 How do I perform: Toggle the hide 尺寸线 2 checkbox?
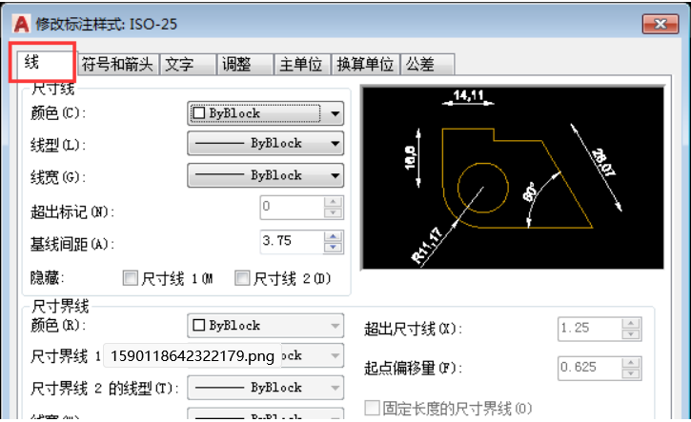pyautogui.click(x=242, y=278)
